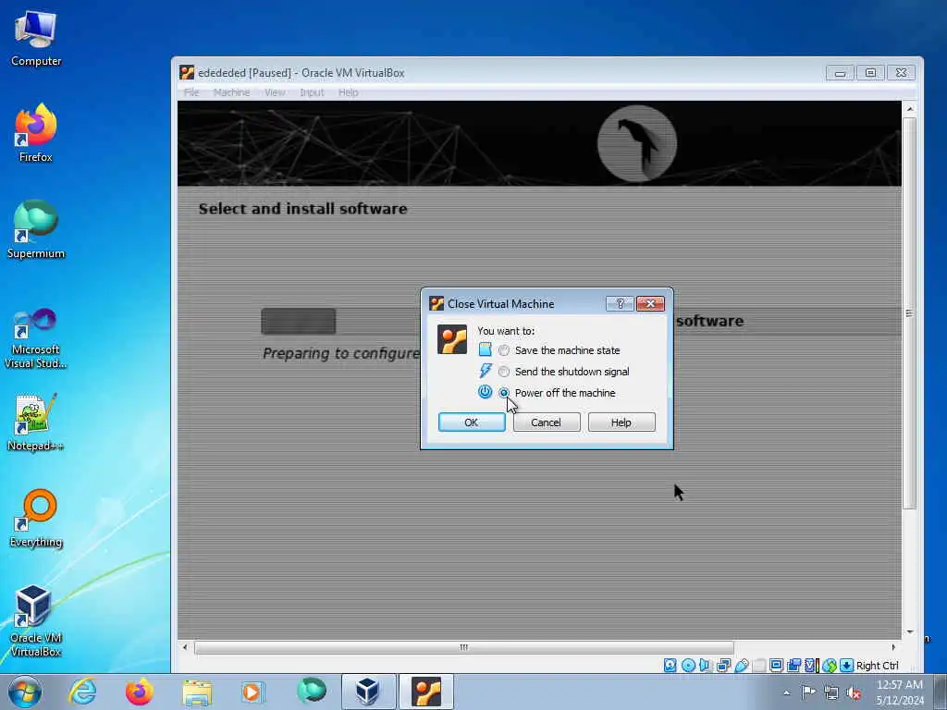Launch Internet Explorer from the taskbar
The width and height of the screenshot is (947, 710).
82,692
